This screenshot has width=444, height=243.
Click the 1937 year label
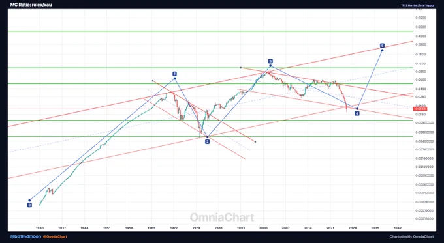click(x=62, y=228)
